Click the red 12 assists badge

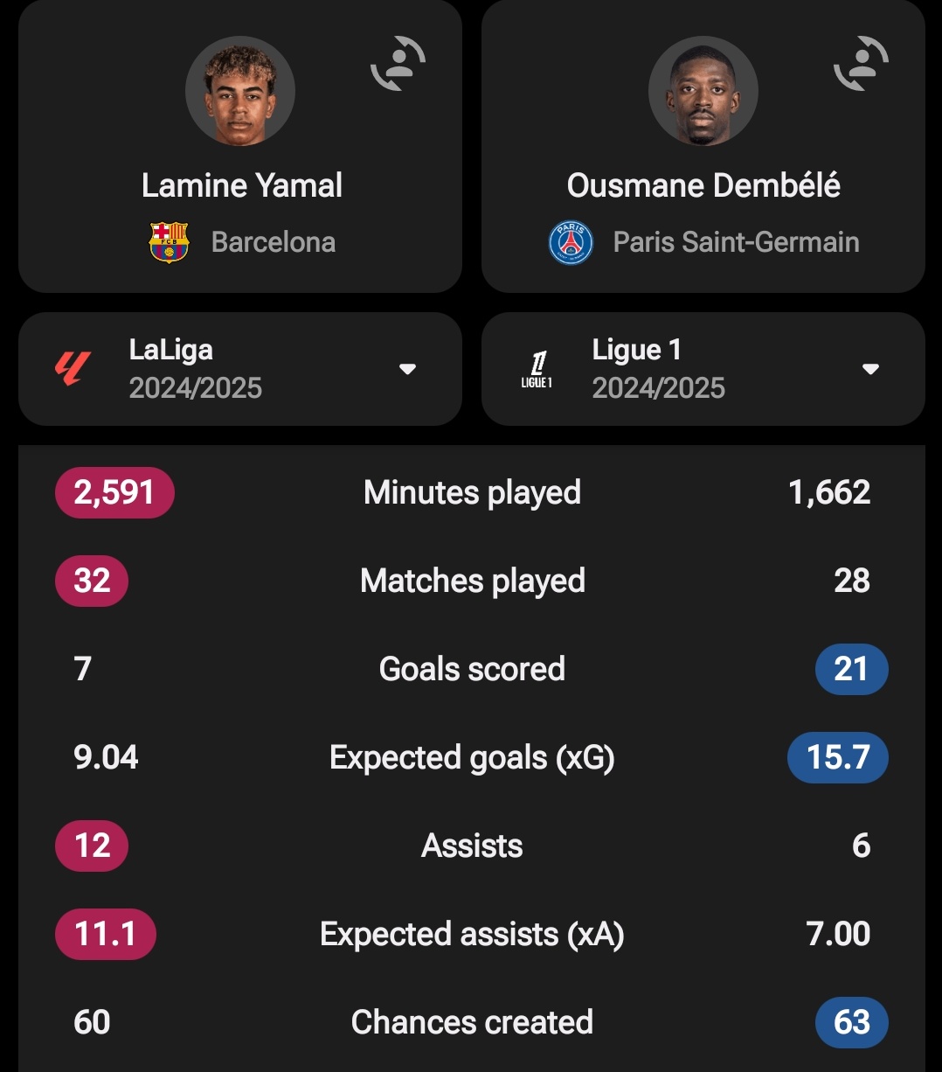[x=92, y=846]
